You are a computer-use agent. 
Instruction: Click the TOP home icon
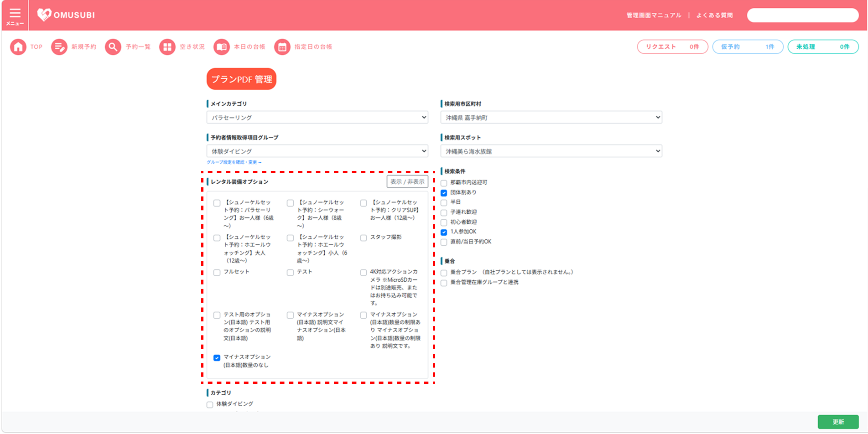[x=18, y=47]
